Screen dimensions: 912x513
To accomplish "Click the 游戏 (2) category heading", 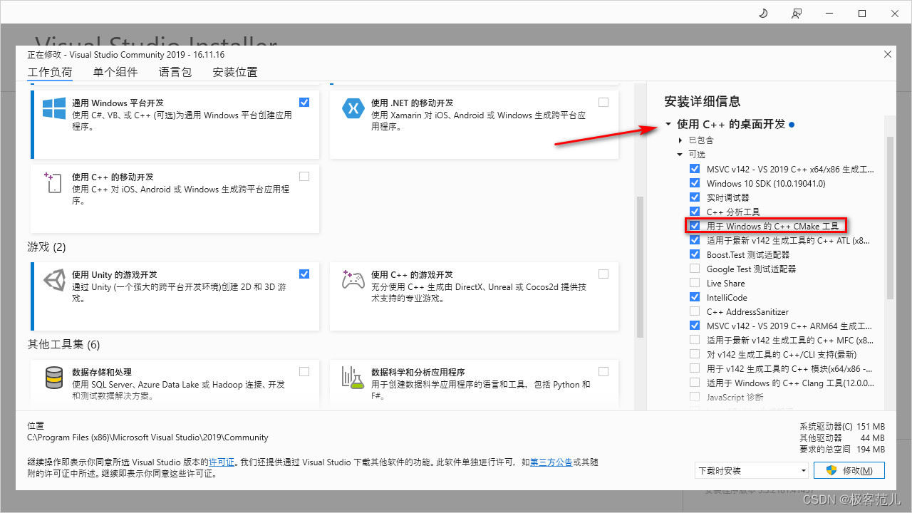I will [47, 247].
